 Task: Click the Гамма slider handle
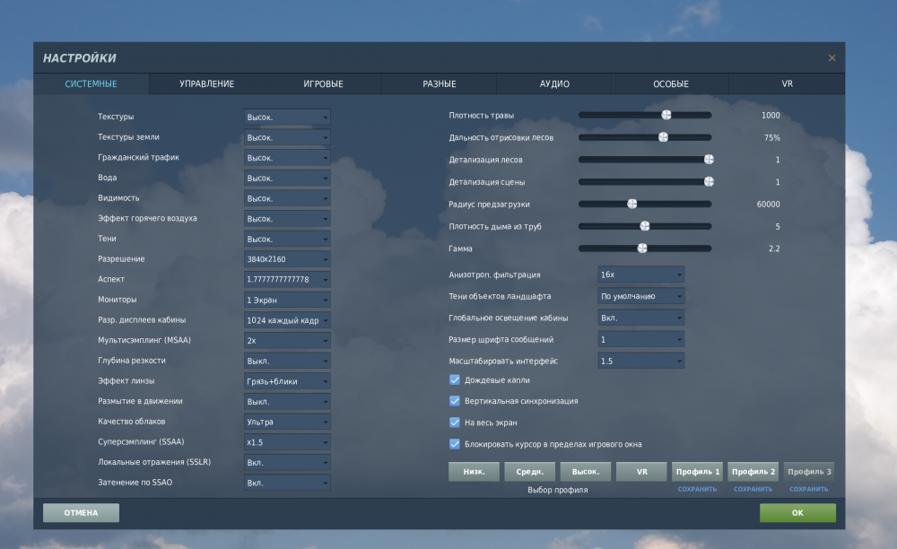click(x=642, y=248)
